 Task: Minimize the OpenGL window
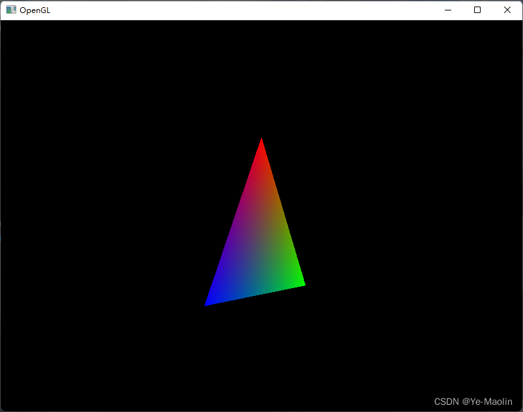tap(447, 10)
